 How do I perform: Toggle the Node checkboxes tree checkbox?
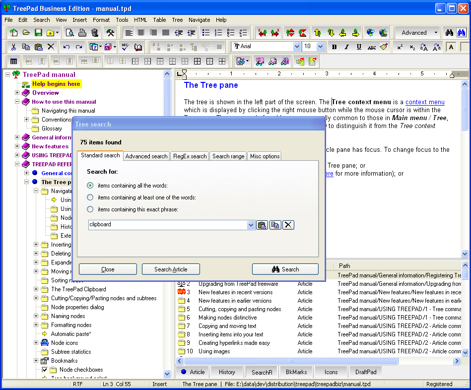tap(45, 370)
